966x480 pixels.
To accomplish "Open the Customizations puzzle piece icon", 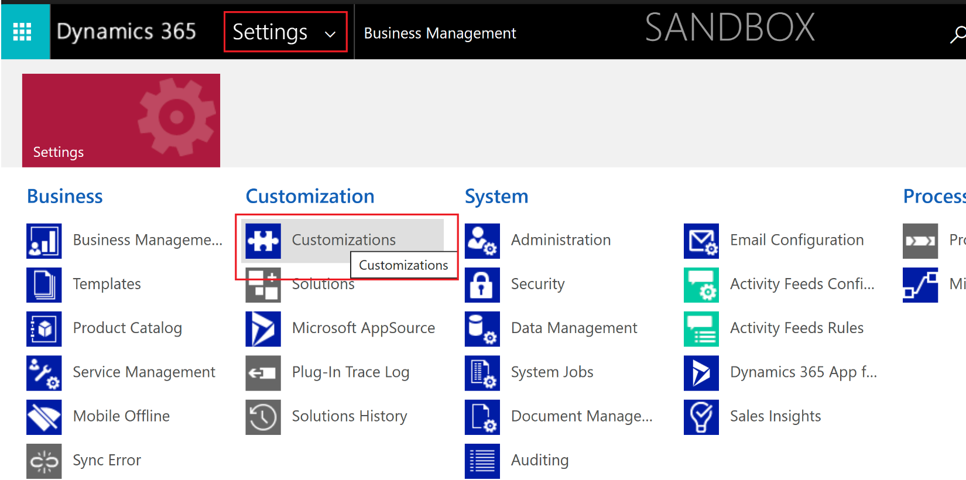I will click(x=263, y=241).
